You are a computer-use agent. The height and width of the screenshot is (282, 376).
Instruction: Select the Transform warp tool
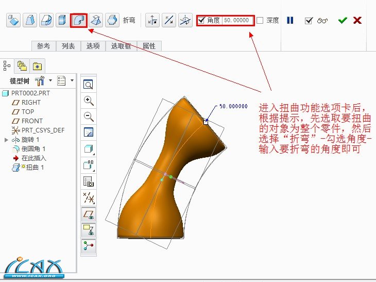[13, 20]
